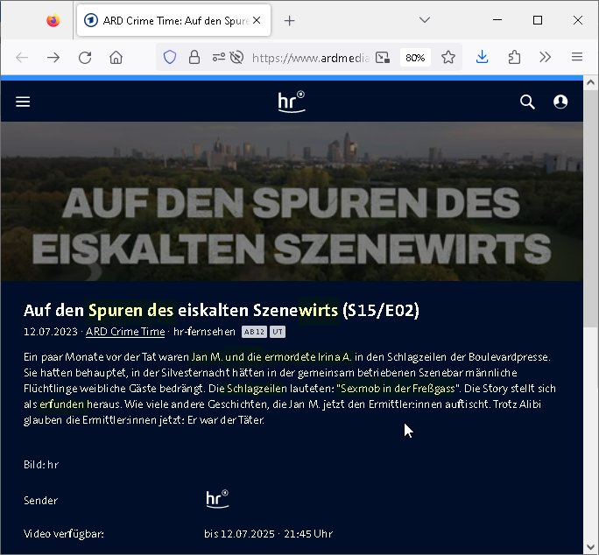Open the Firefox application menu
This screenshot has height=555, width=599.
[577, 58]
